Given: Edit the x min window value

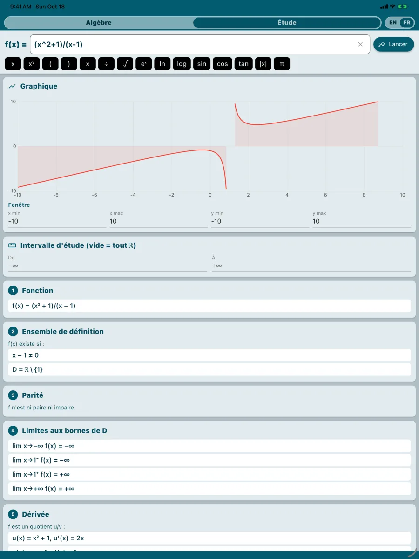Looking at the screenshot, I should [x=57, y=221].
